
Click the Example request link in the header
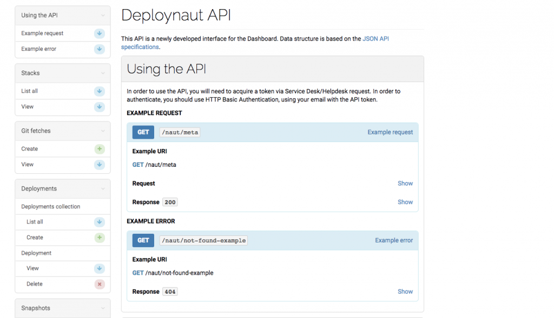pyautogui.click(x=390, y=132)
